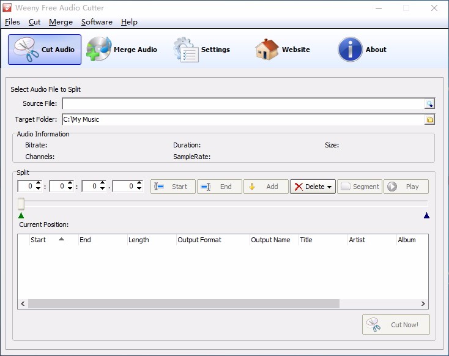Browse for source file magnifier icon
The height and width of the screenshot is (356, 449).
point(429,104)
